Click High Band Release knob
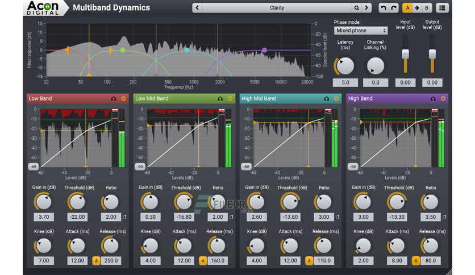Screen dimensions: 475x275 [431, 245]
